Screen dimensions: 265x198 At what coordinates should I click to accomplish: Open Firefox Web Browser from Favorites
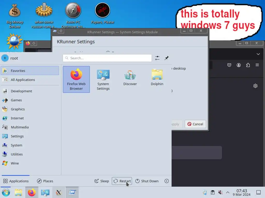[x=76, y=79]
